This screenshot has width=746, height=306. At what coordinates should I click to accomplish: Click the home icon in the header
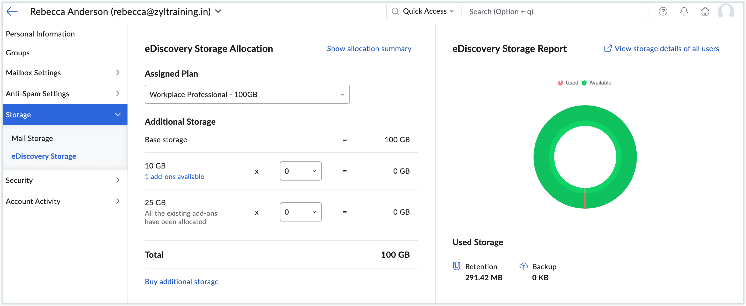[x=705, y=11]
